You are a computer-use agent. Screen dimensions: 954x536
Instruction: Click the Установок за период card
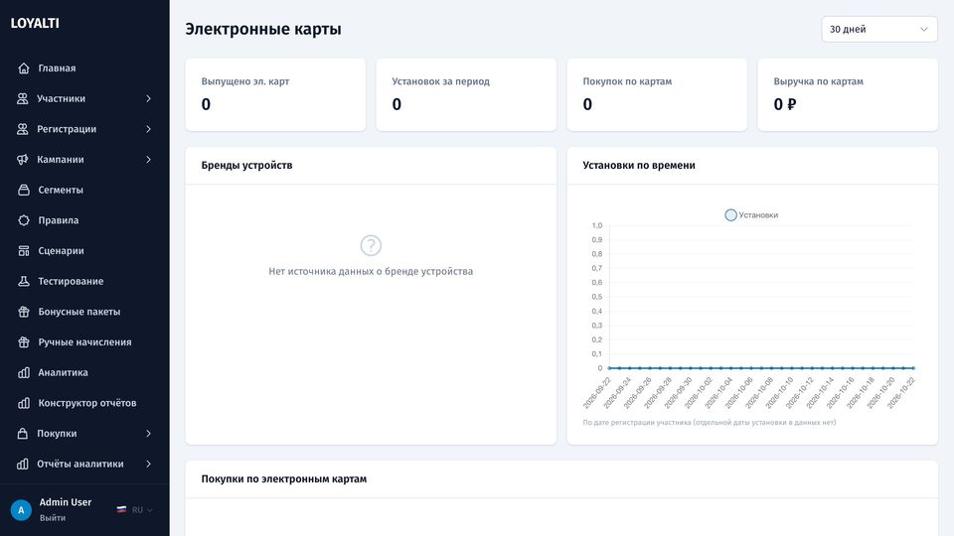tap(466, 95)
